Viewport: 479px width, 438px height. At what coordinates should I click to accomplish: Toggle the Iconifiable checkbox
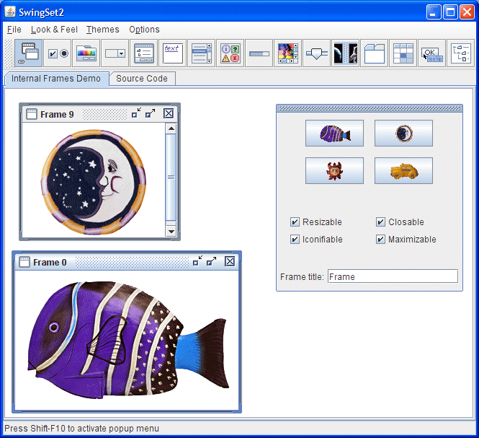point(295,240)
